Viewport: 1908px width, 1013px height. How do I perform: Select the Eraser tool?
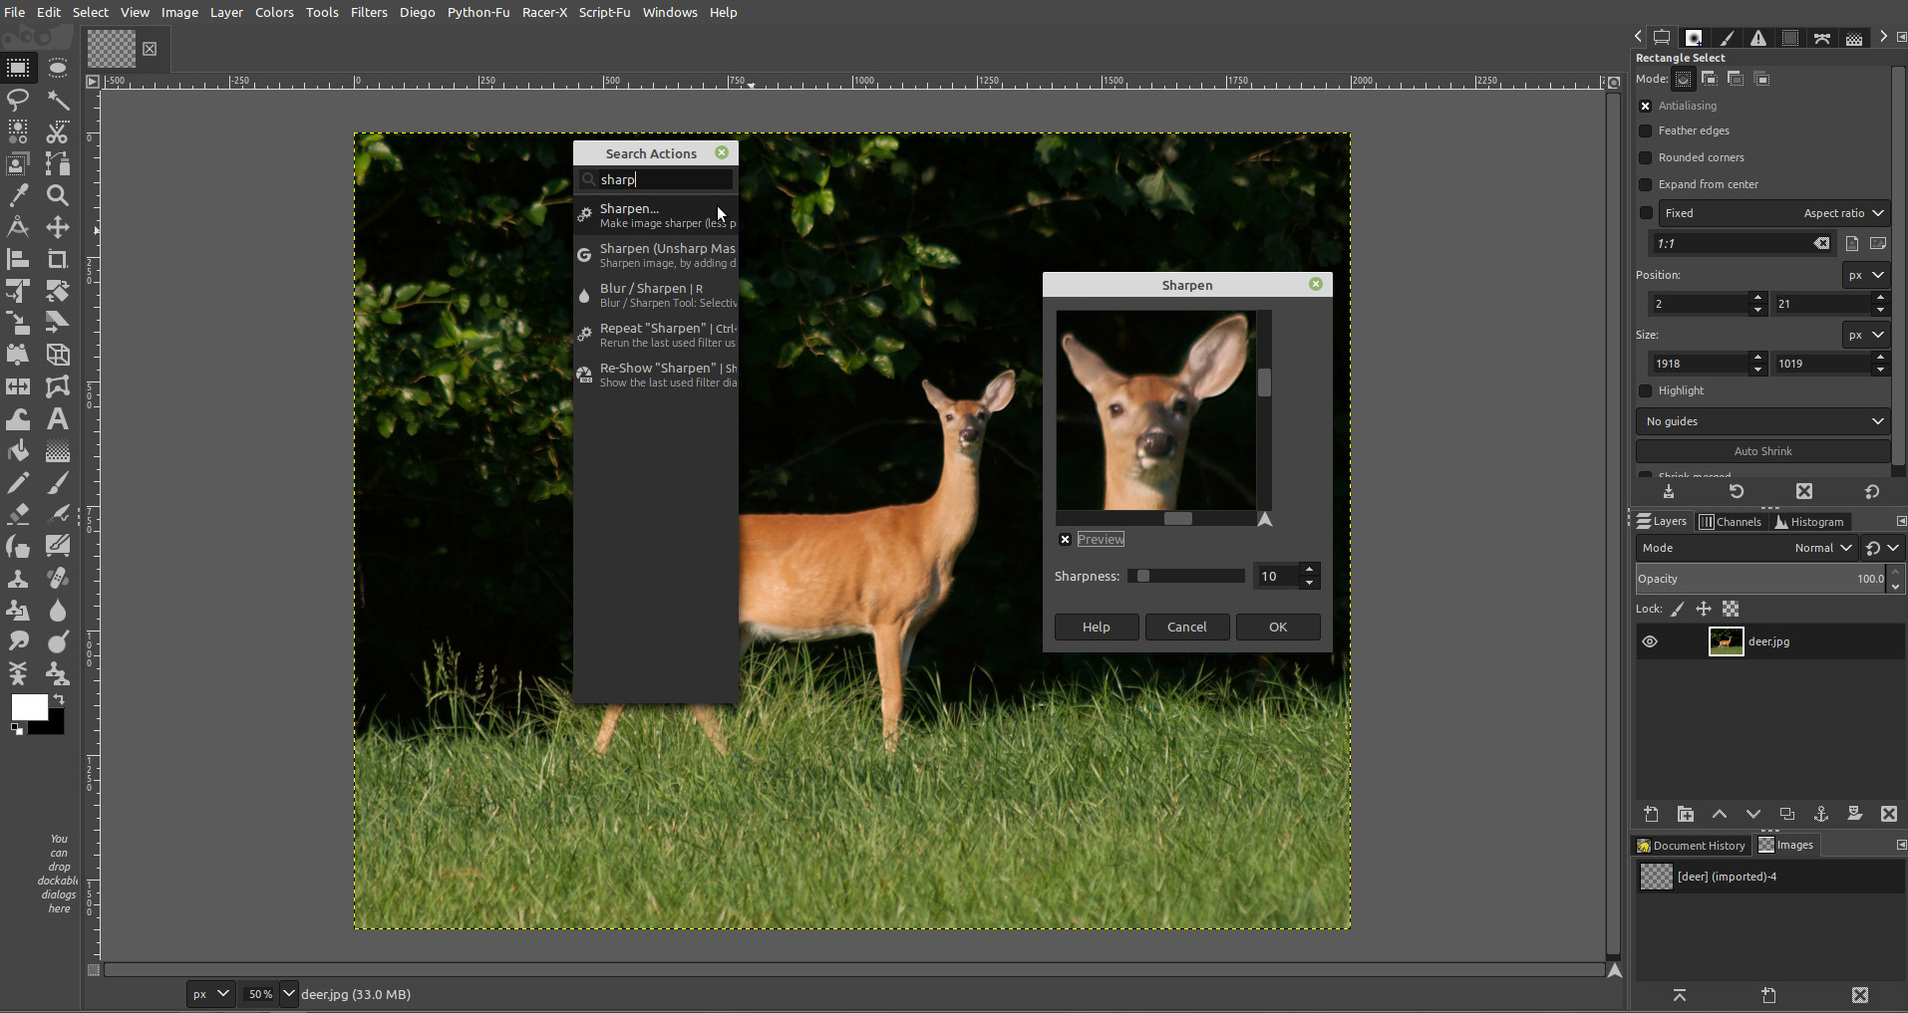18,514
